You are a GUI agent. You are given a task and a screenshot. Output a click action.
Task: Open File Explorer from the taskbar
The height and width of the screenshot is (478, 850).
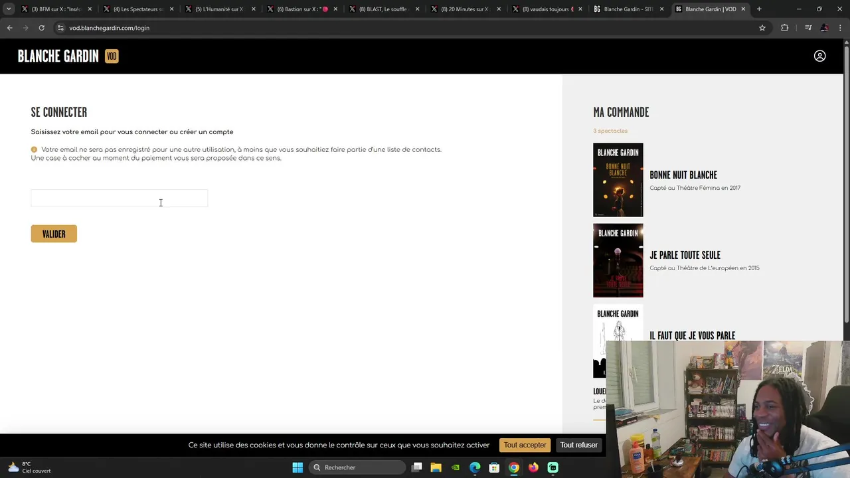(436, 467)
